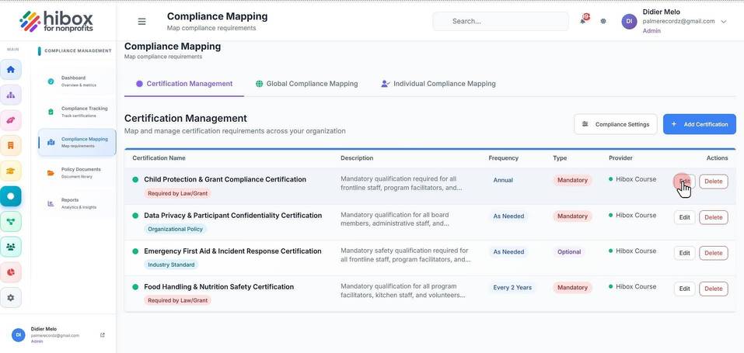
Task: Delete the Child Protection certification
Action: click(x=713, y=182)
